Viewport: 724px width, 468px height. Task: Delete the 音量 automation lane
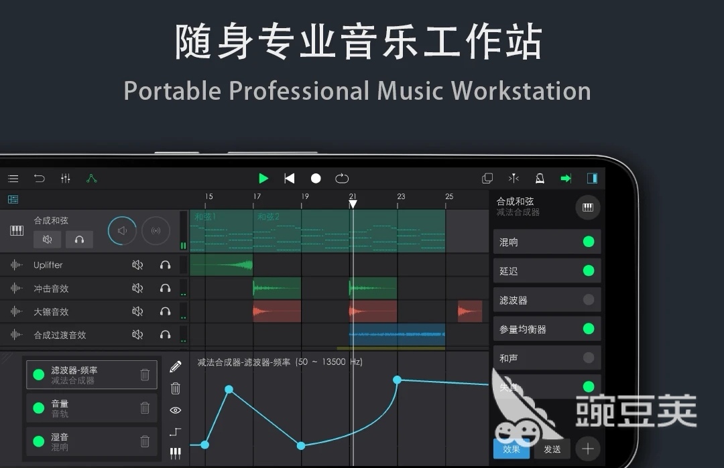[145, 408]
